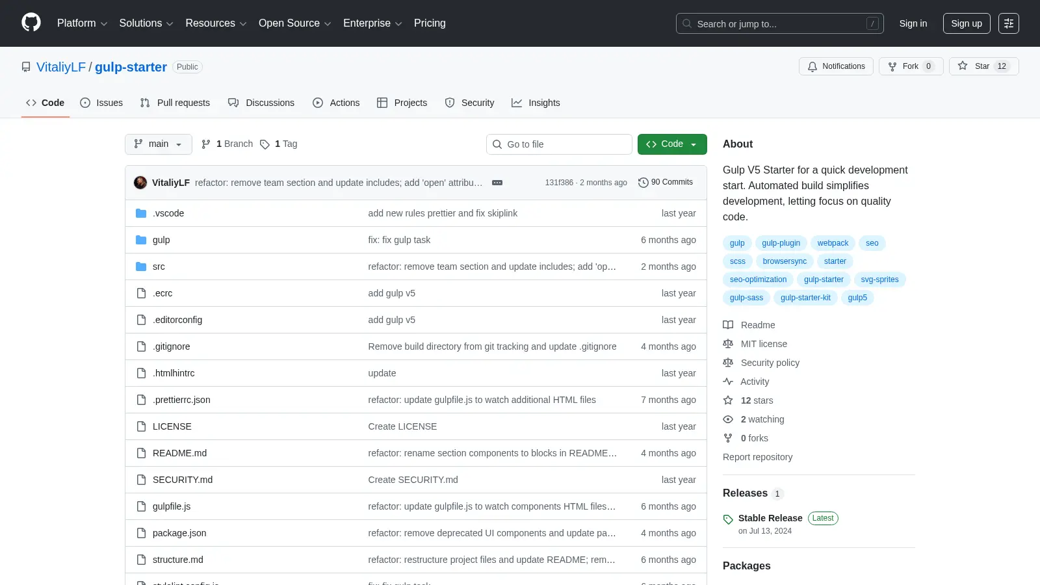Click the bell icon for Notifications
The width and height of the screenshot is (1040, 585).
click(x=812, y=66)
